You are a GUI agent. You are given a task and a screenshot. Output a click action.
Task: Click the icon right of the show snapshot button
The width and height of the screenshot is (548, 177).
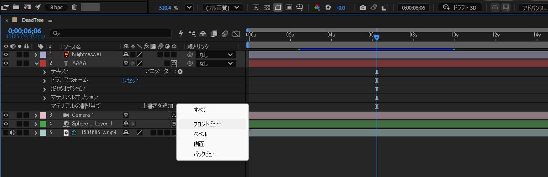tap(385, 7)
